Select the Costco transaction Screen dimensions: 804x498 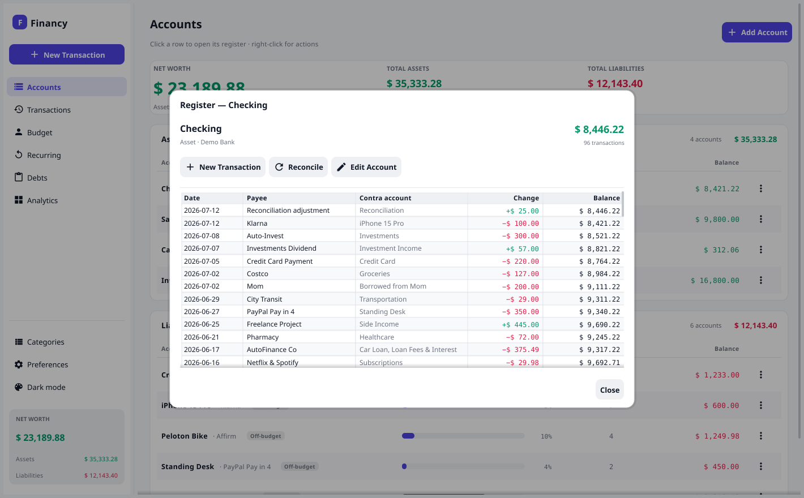(402, 274)
